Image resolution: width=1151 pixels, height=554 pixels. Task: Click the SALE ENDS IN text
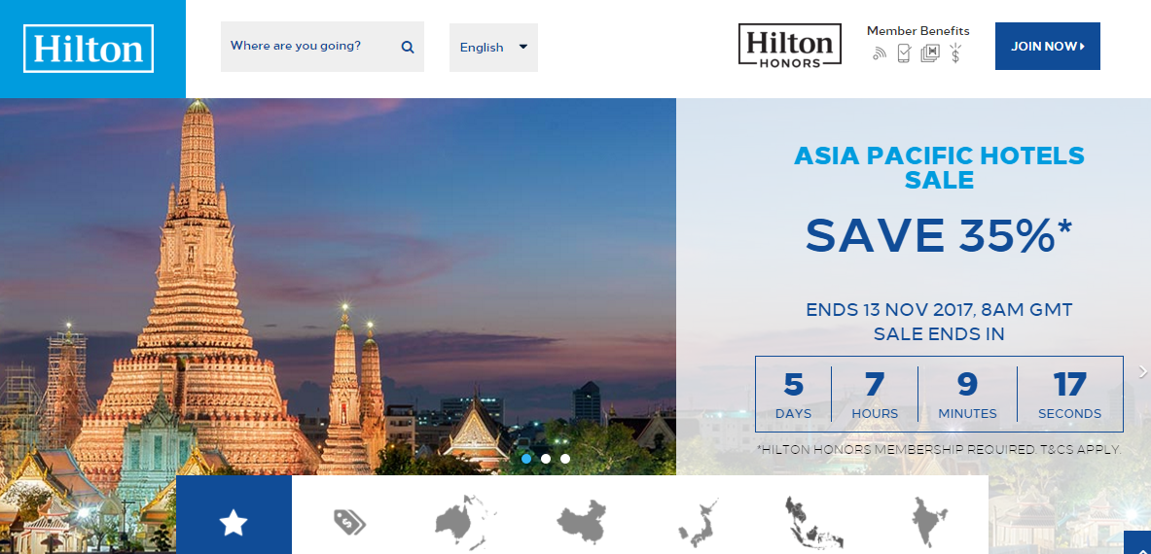(939, 335)
